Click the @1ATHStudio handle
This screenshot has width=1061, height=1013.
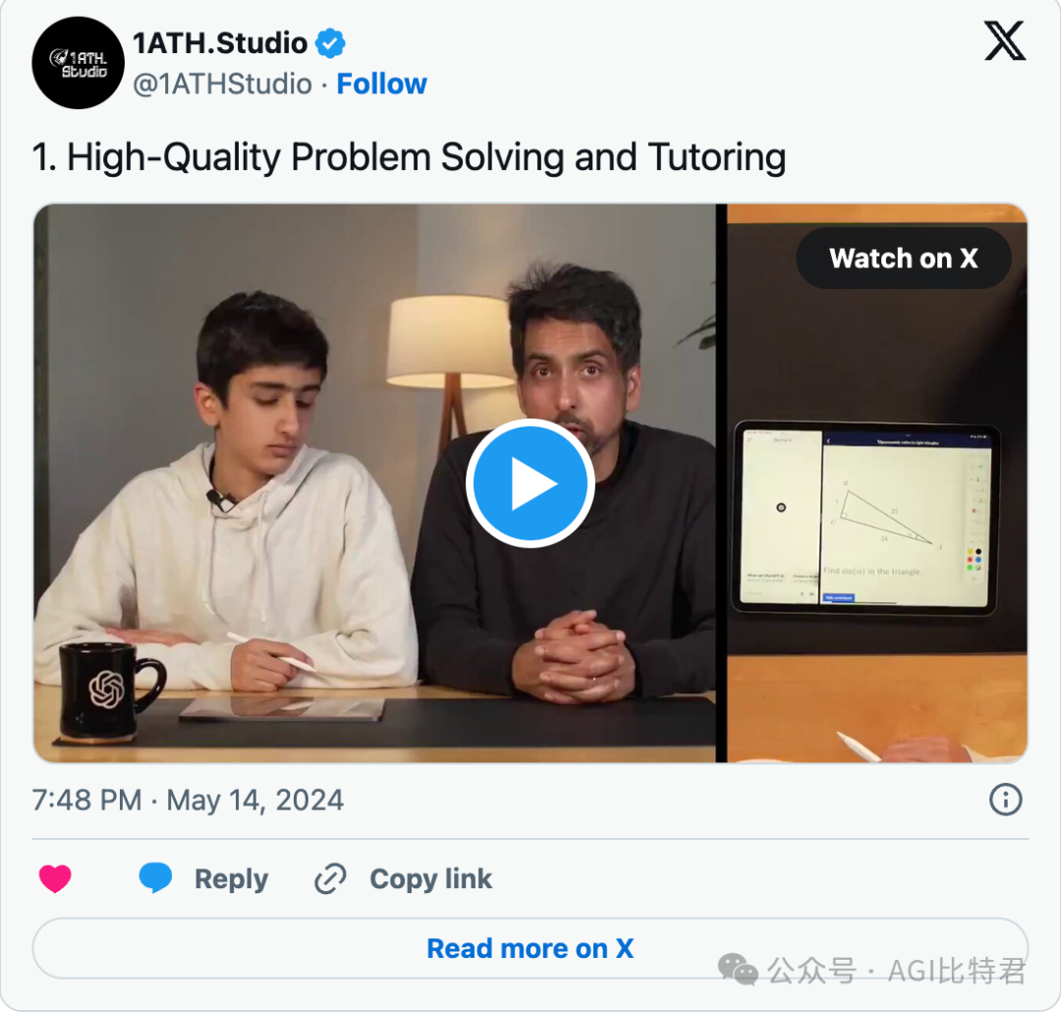[222, 84]
